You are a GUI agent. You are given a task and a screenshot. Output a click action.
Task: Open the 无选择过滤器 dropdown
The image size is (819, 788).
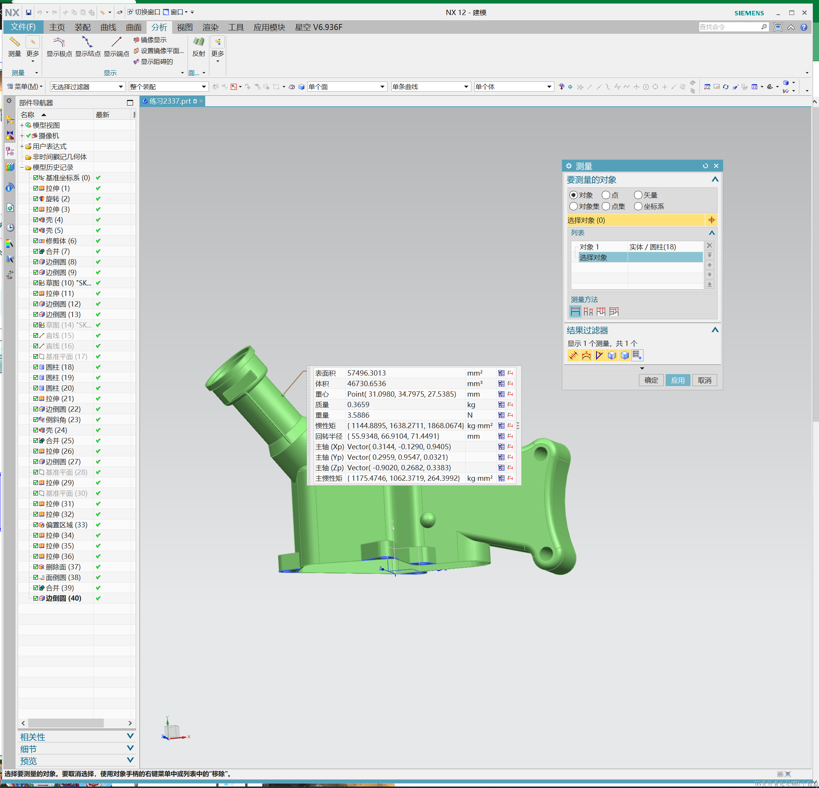pos(87,87)
